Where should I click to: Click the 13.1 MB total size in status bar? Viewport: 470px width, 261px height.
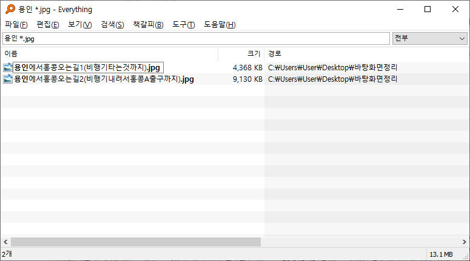441,254
